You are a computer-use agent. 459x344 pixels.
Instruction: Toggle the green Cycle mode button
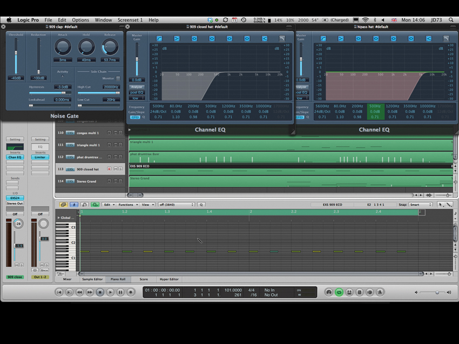pos(339,292)
